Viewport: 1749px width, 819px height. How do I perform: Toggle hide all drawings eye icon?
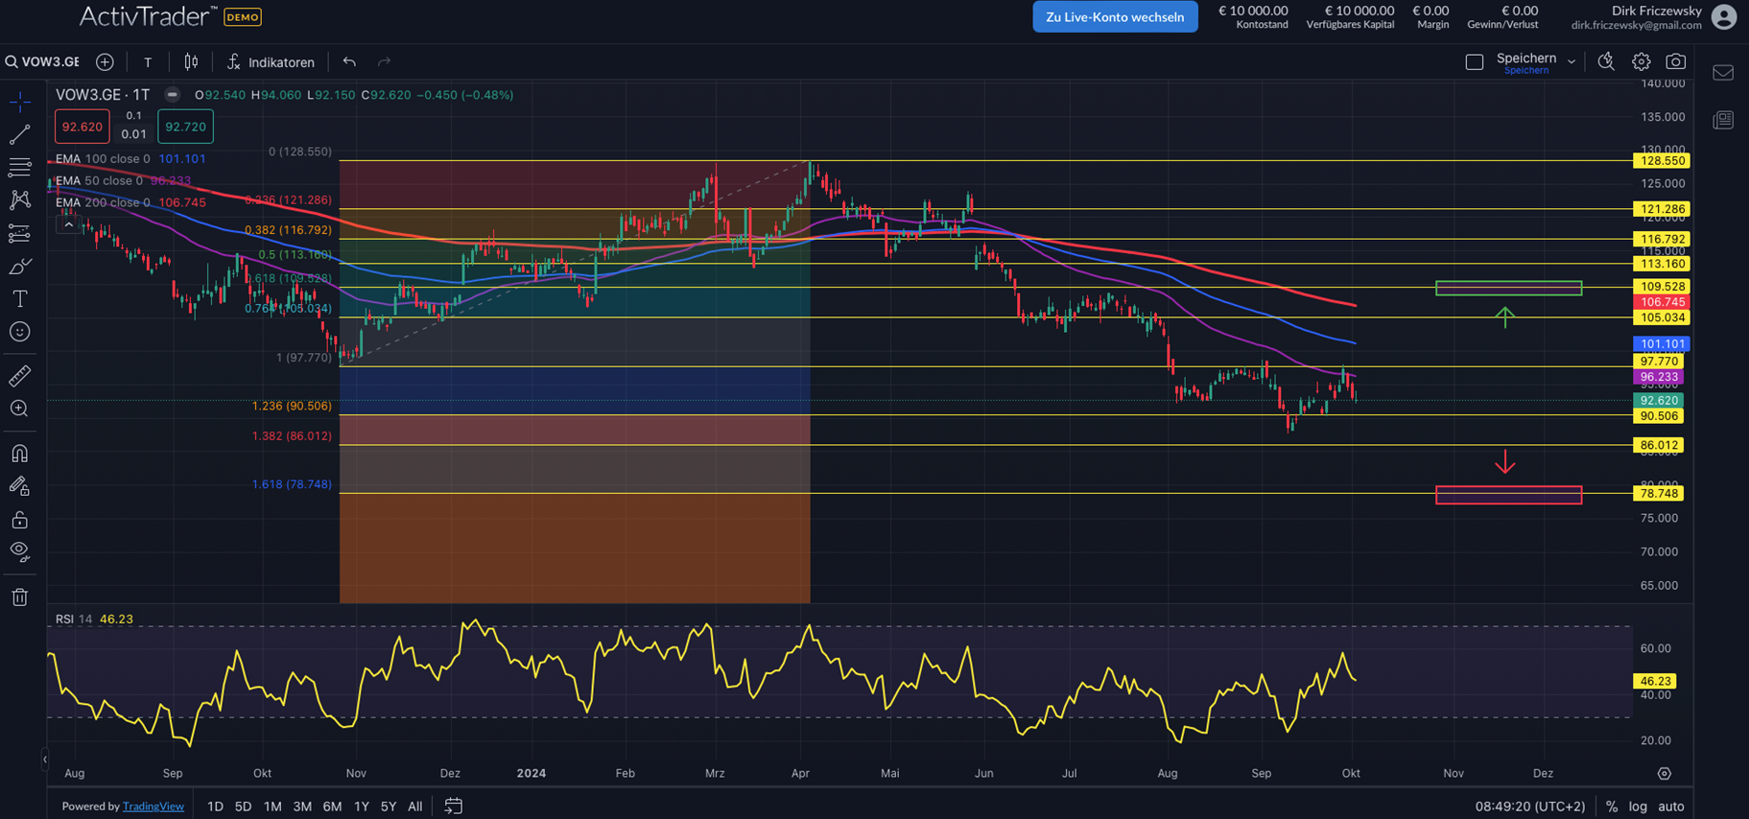point(19,551)
